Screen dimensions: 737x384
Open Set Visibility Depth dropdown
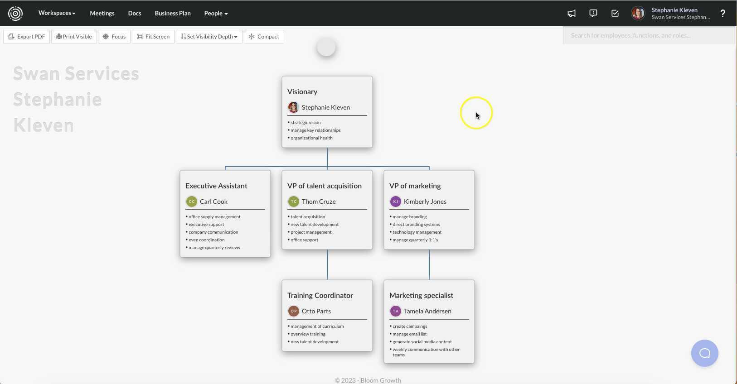click(209, 37)
